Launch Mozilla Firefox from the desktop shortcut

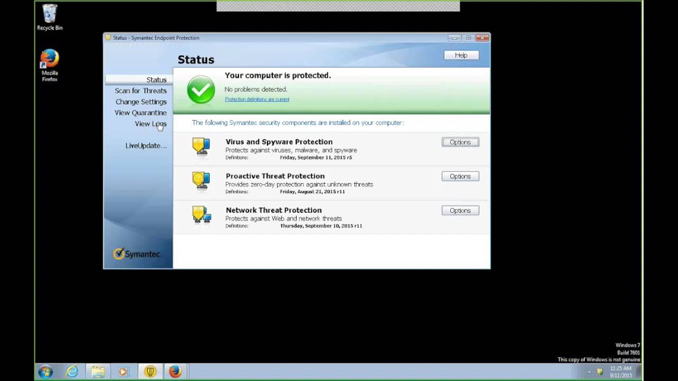[50, 65]
